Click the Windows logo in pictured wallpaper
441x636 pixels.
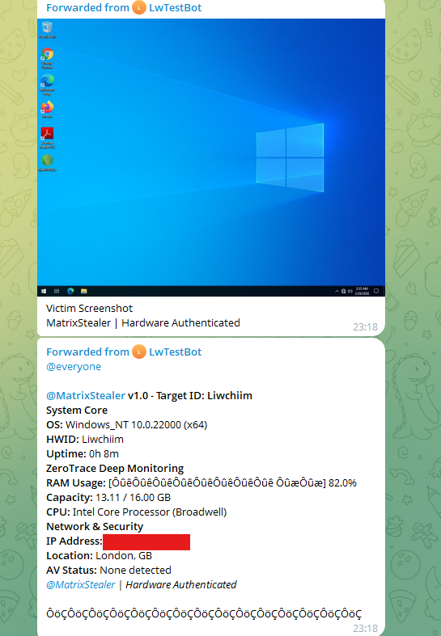pyautogui.click(x=290, y=158)
